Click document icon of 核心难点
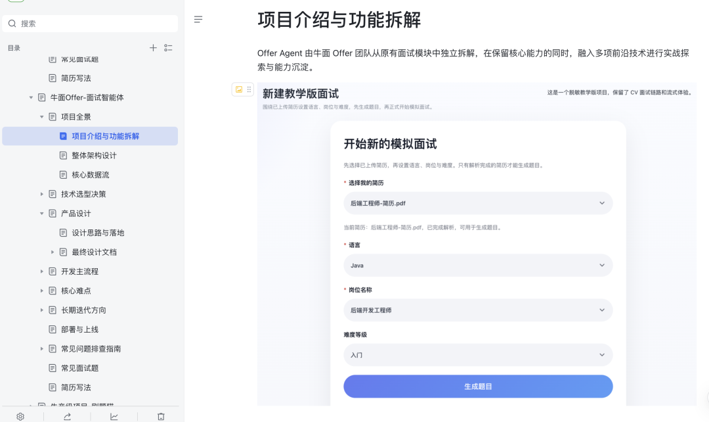709x422 pixels. (53, 291)
